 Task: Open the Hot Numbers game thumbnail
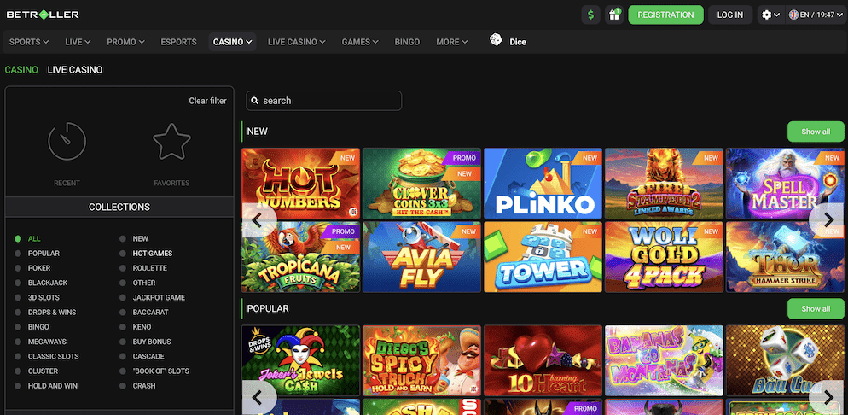click(x=300, y=184)
